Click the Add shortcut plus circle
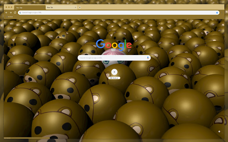 114,72
